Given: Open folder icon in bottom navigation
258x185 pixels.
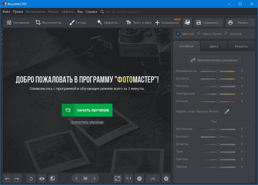Looking at the screenshot, I should point(85,178).
